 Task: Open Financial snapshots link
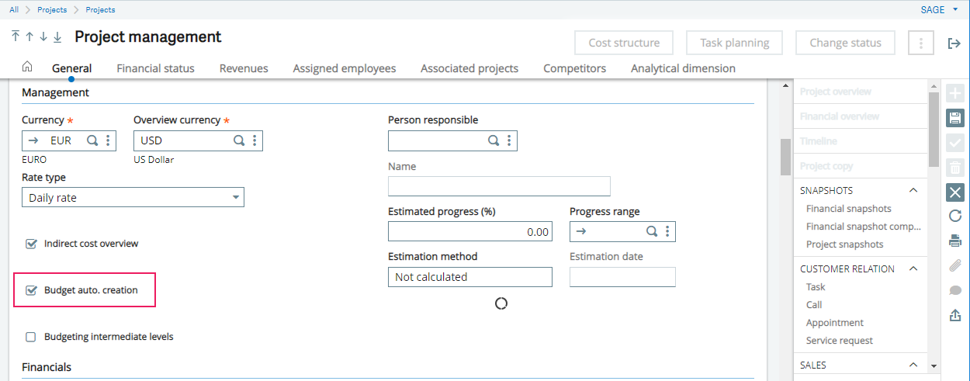pos(849,209)
